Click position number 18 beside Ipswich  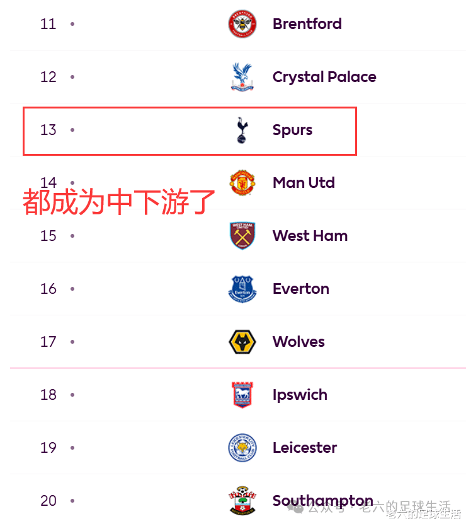48,395
